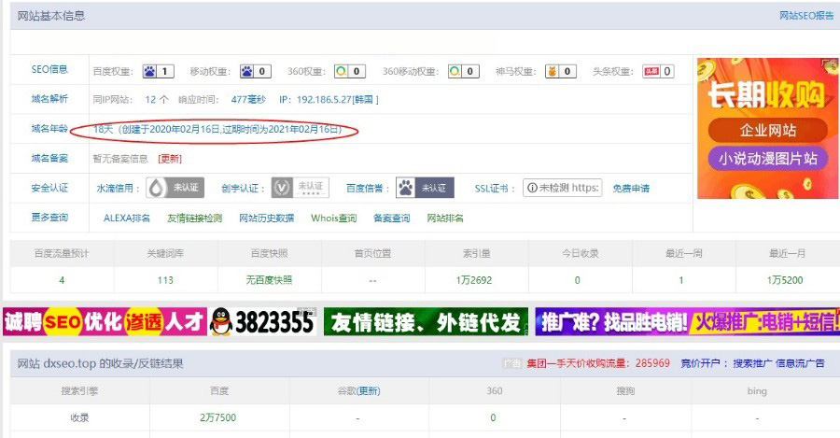This screenshot has width=840, height=438.
Task: Click the 百度信誉 未认证 paw badge
Action: pos(425,188)
